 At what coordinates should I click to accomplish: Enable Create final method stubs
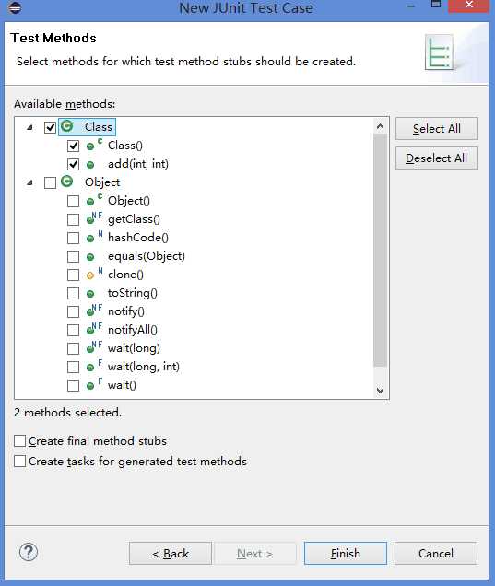(19, 441)
